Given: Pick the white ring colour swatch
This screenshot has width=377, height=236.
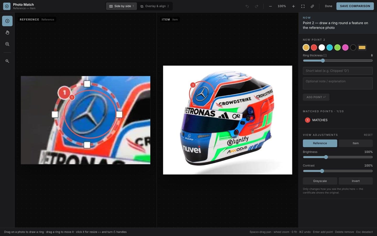Looking at the screenshot, I should coord(322,47).
